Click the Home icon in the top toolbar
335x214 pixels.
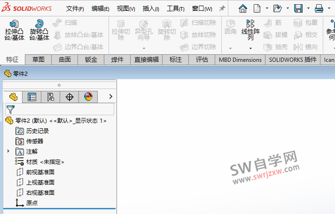pyautogui.click(x=243, y=8)
